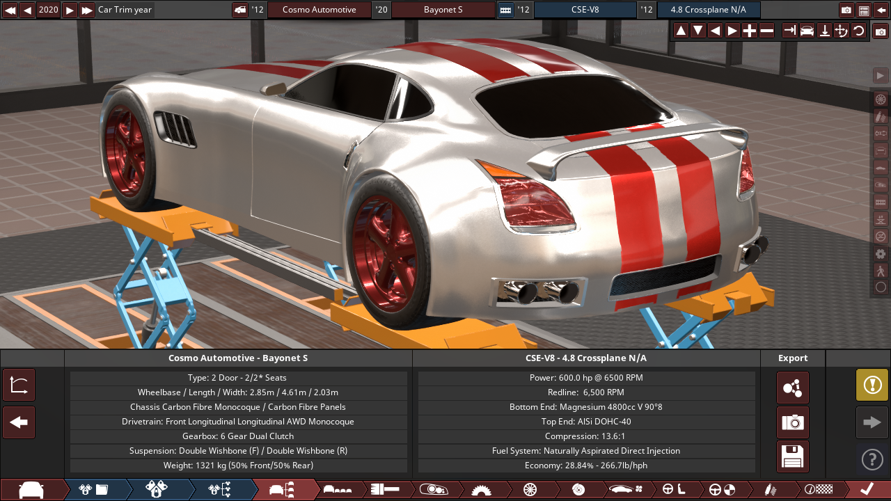This screenshot has width=891, height=501.
Task: Open the engine variant tab
Action: click(157, 489)
